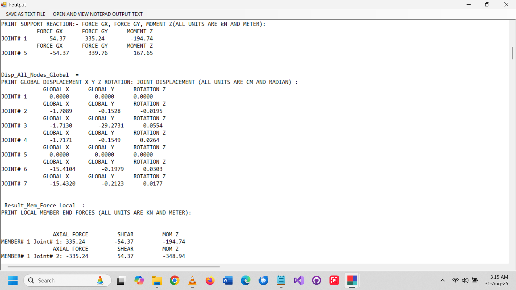Check battery status in system tray
516x290 pixels.
[x=475, y=280]
